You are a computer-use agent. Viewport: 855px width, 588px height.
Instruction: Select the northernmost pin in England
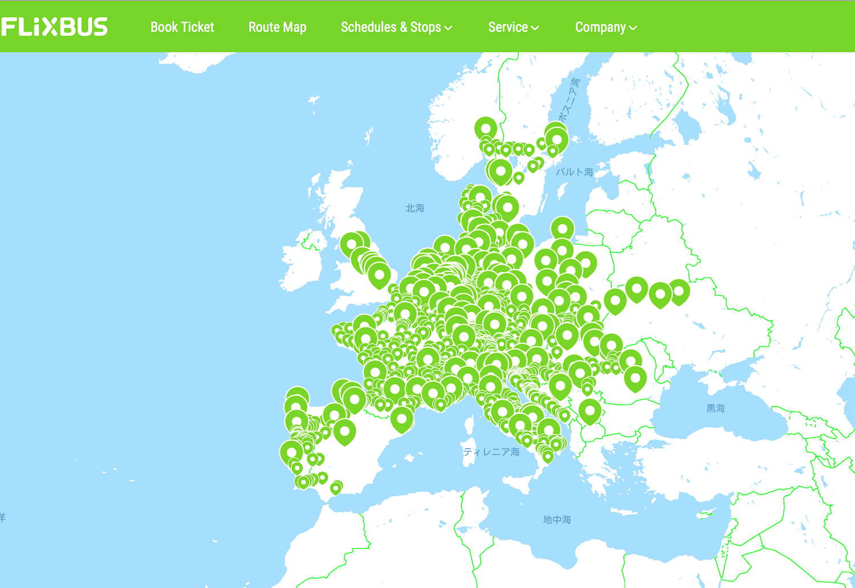352,246
